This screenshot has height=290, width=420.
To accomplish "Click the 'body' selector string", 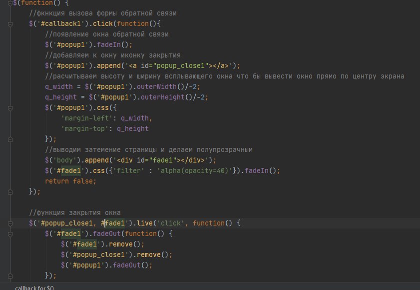I will [x=65, y=160].
